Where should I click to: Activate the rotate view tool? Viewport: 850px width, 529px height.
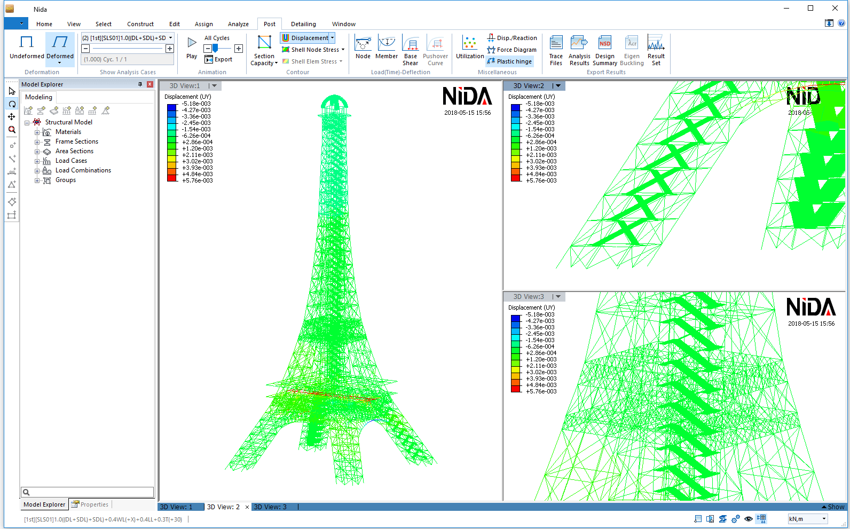pyautogui.click(x=12, y=104)
